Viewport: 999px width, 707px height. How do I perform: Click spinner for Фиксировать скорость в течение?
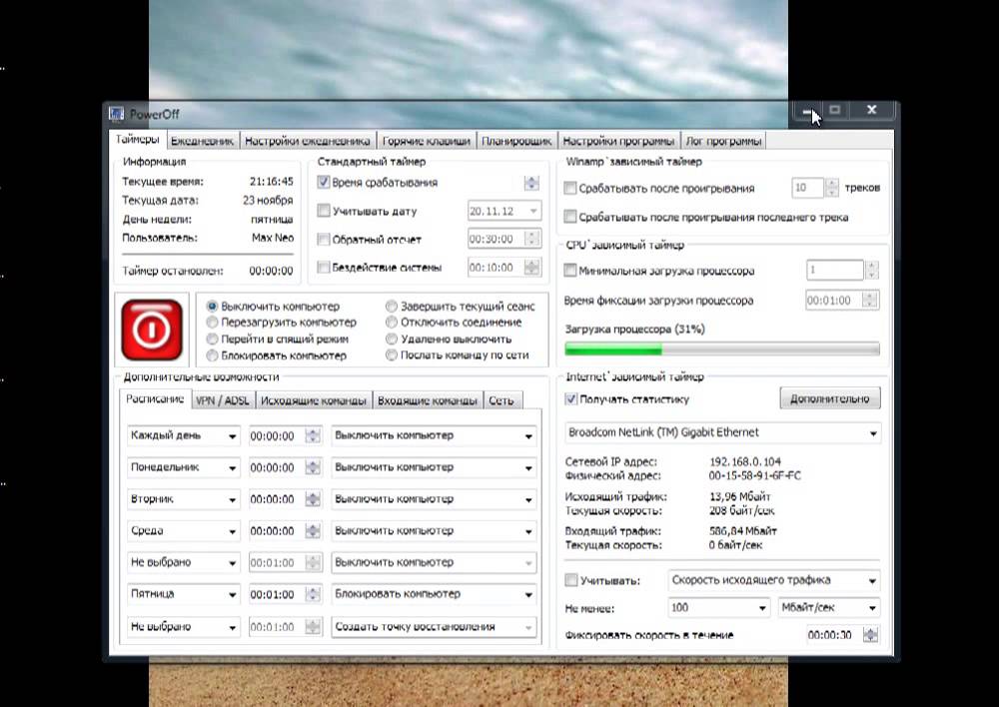tap(870, 635)
